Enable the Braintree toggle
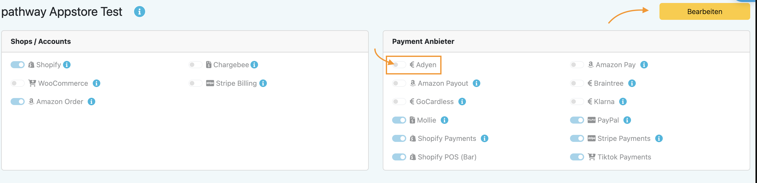Screen dimensions: 757x183 pyautogui.click(x=577, y=83)
